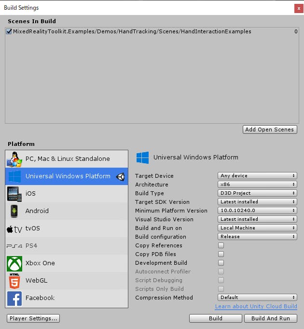Screen dimensions: 304x329
Task: Open the Build and Run on dropdown
Action: click(x=257, y=228)
